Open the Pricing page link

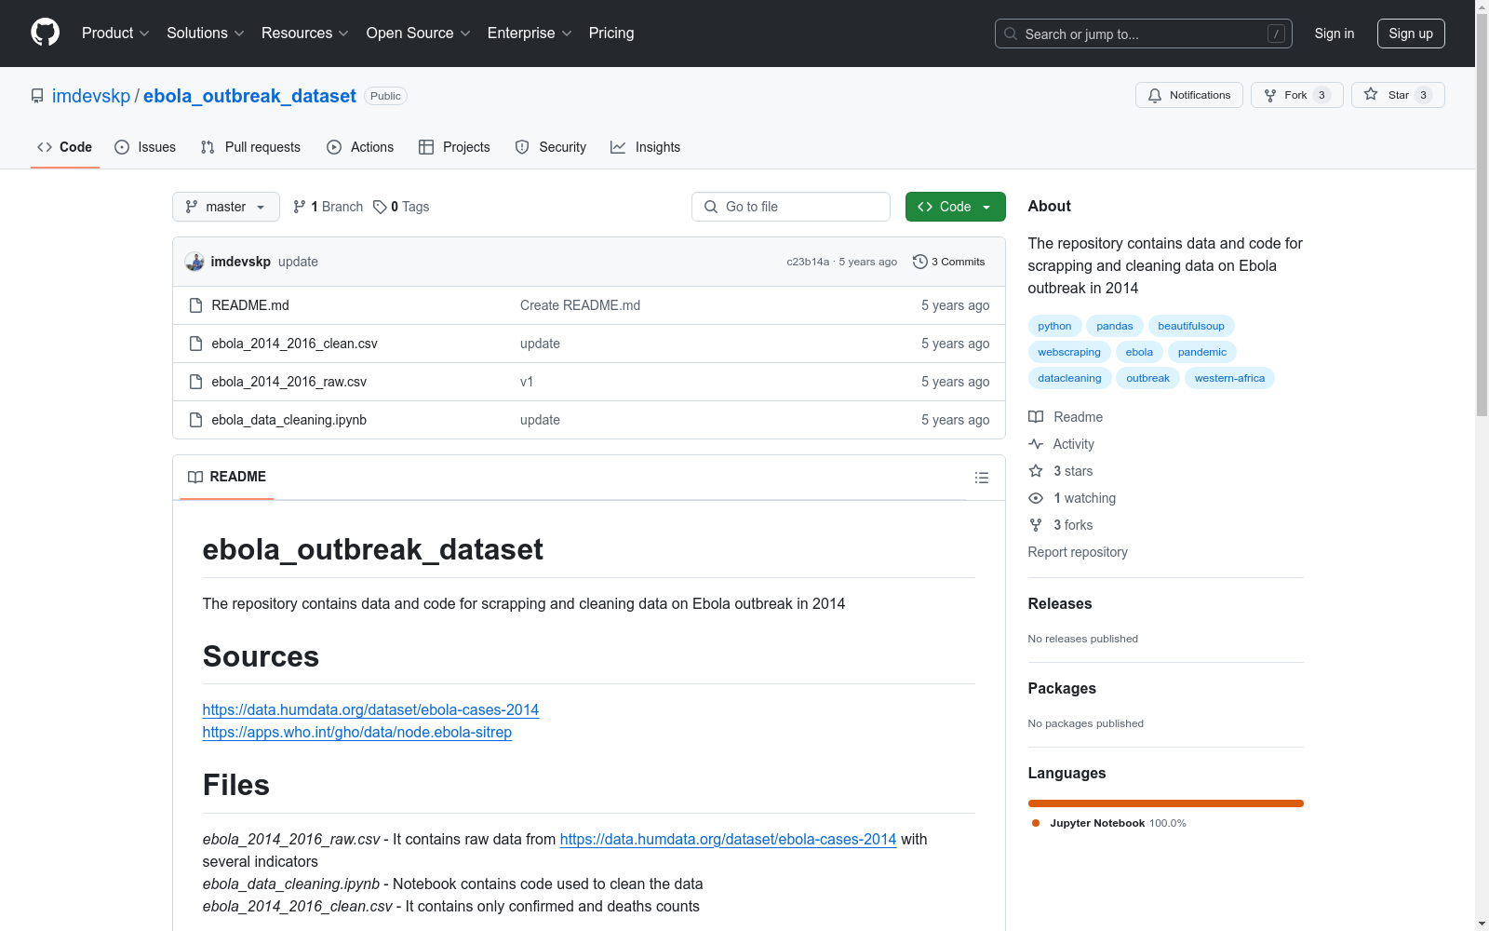pos(611,33)
